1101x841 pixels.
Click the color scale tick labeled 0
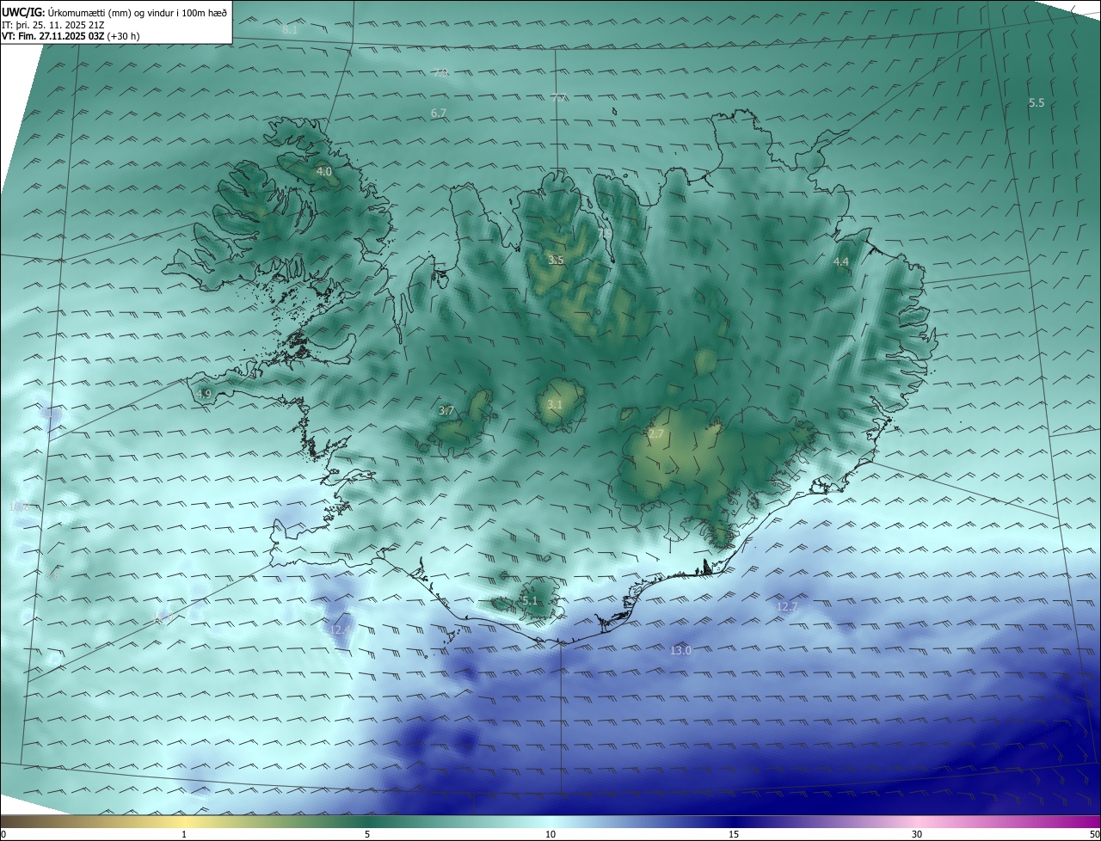pos(3,834)
